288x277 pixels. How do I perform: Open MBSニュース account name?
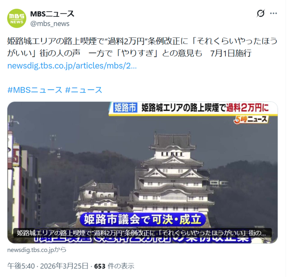click(x=52, y=14)
